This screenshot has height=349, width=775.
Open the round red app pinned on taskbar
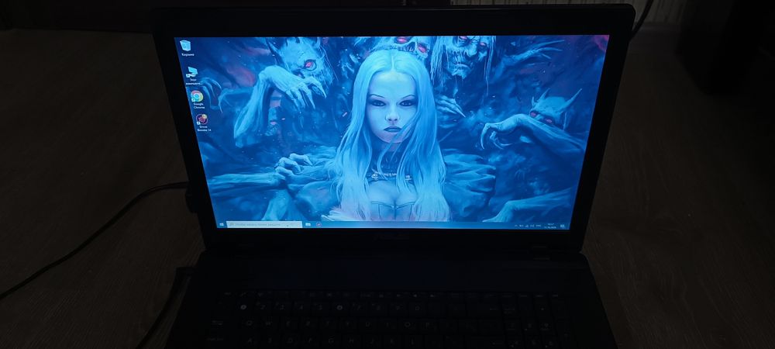(319, 224)
